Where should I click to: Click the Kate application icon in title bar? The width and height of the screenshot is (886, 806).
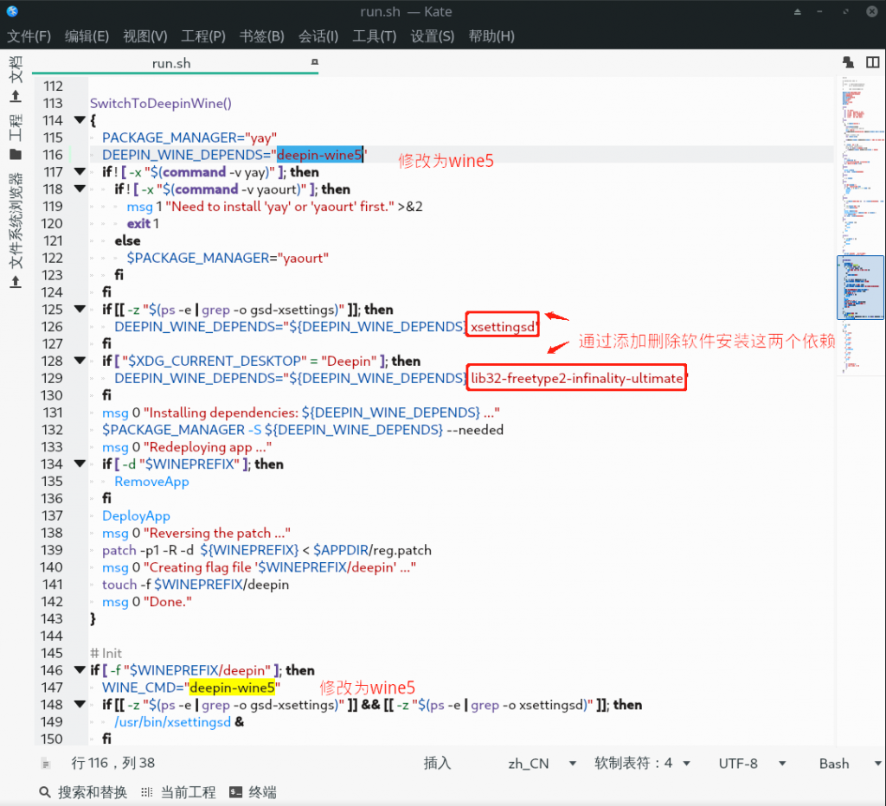coord(12,10)
